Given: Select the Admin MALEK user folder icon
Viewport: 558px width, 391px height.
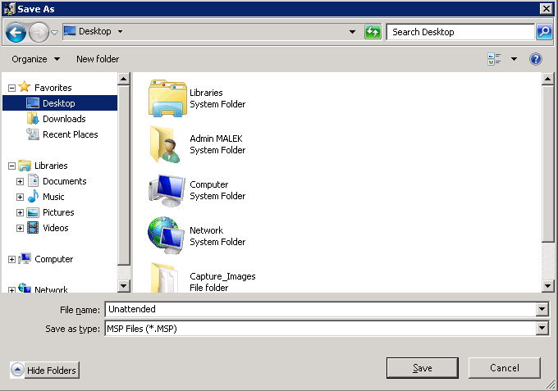Looking at the screenshot, I should coord(166,144).
